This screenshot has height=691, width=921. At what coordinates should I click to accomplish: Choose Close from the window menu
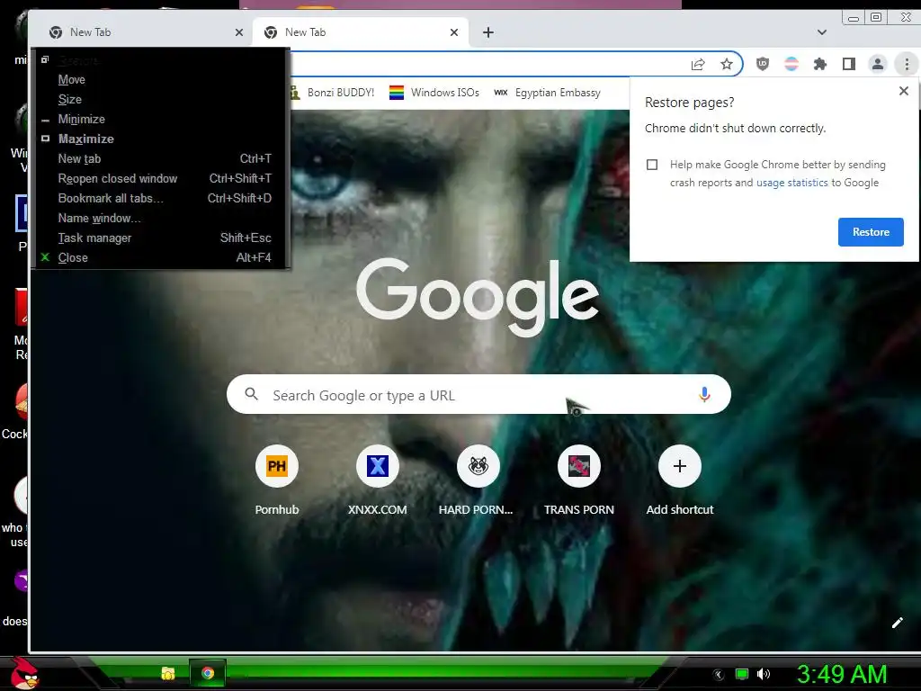pyautogui.click(x=160, y=257)
